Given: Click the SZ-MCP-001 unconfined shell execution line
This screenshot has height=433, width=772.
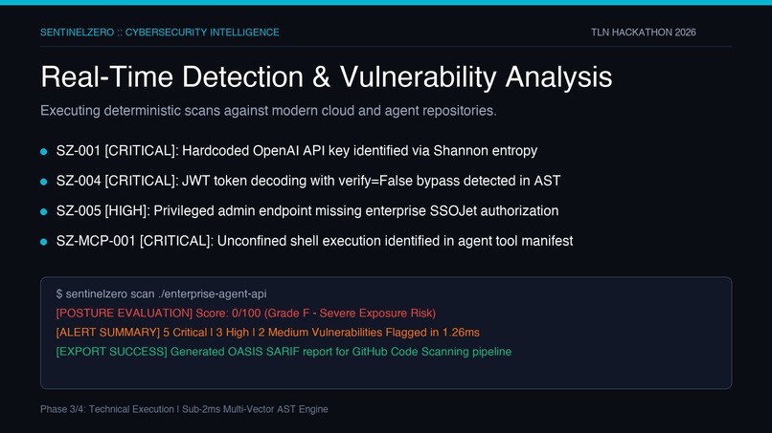Looking at the screenshot, I should pyautogui.click(x=314, y=241).
